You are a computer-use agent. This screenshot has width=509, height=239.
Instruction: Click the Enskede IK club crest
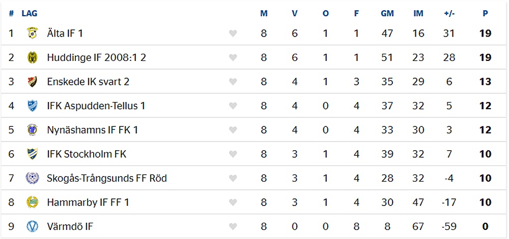32,82
